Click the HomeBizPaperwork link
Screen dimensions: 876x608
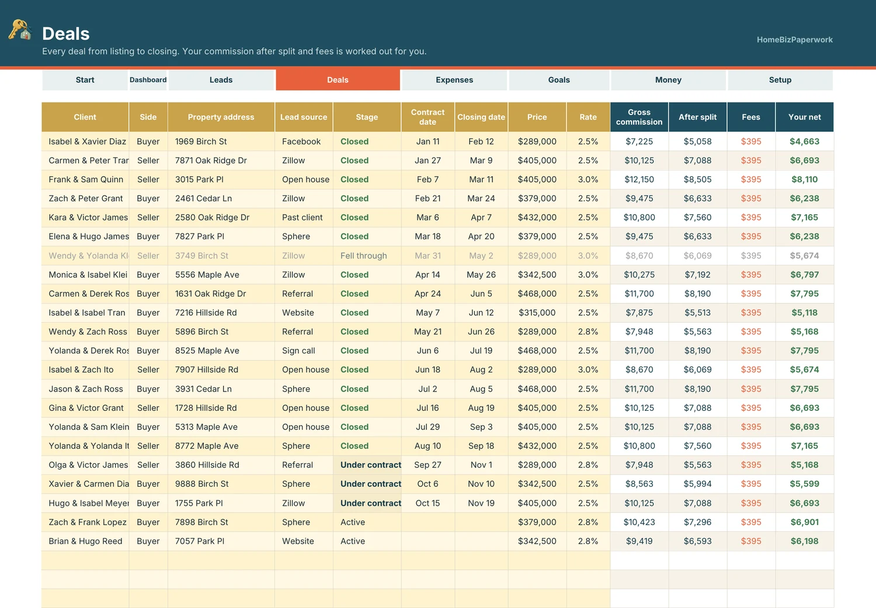[794, 40]
